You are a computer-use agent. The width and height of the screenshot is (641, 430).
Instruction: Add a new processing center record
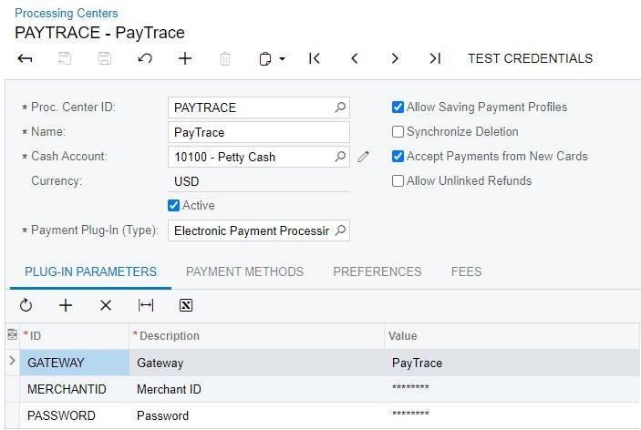185,59
